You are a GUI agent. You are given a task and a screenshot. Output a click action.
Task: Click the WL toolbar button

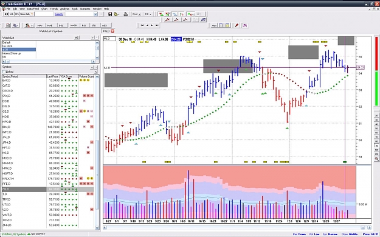tap(12, 14)
